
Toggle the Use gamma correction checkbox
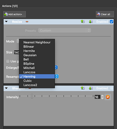click(8, 61)
